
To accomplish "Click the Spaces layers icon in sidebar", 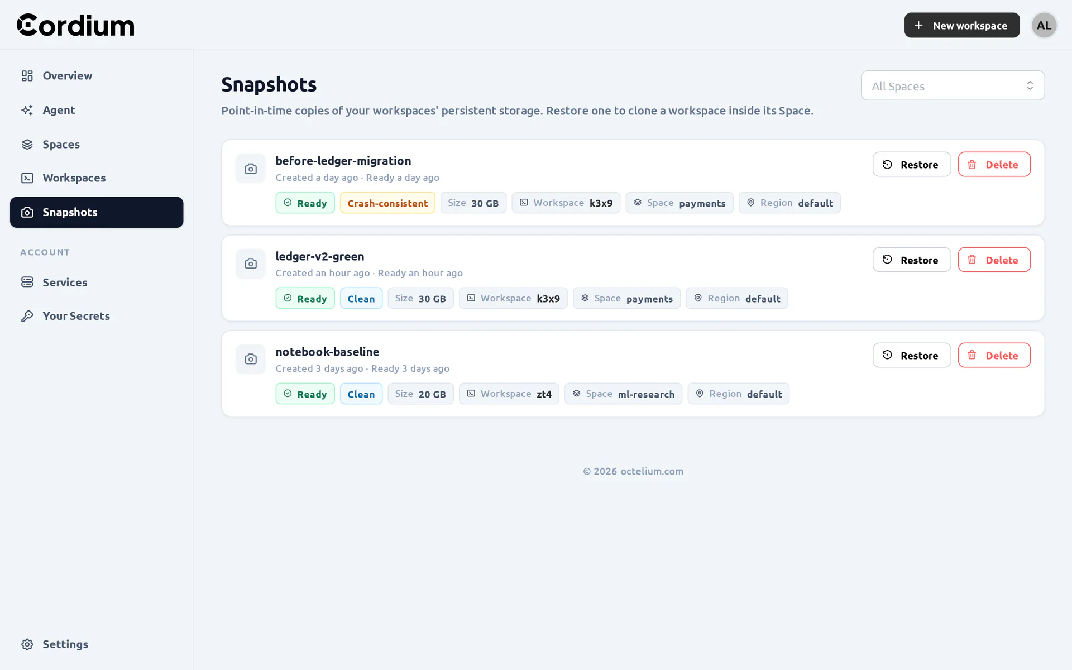I will pos(27,144).
